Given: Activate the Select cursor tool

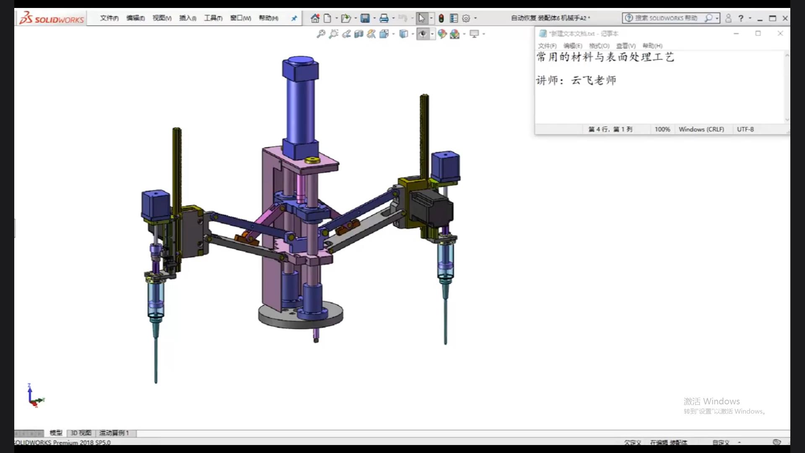Looking at the screenshot, I should (421, 18).
